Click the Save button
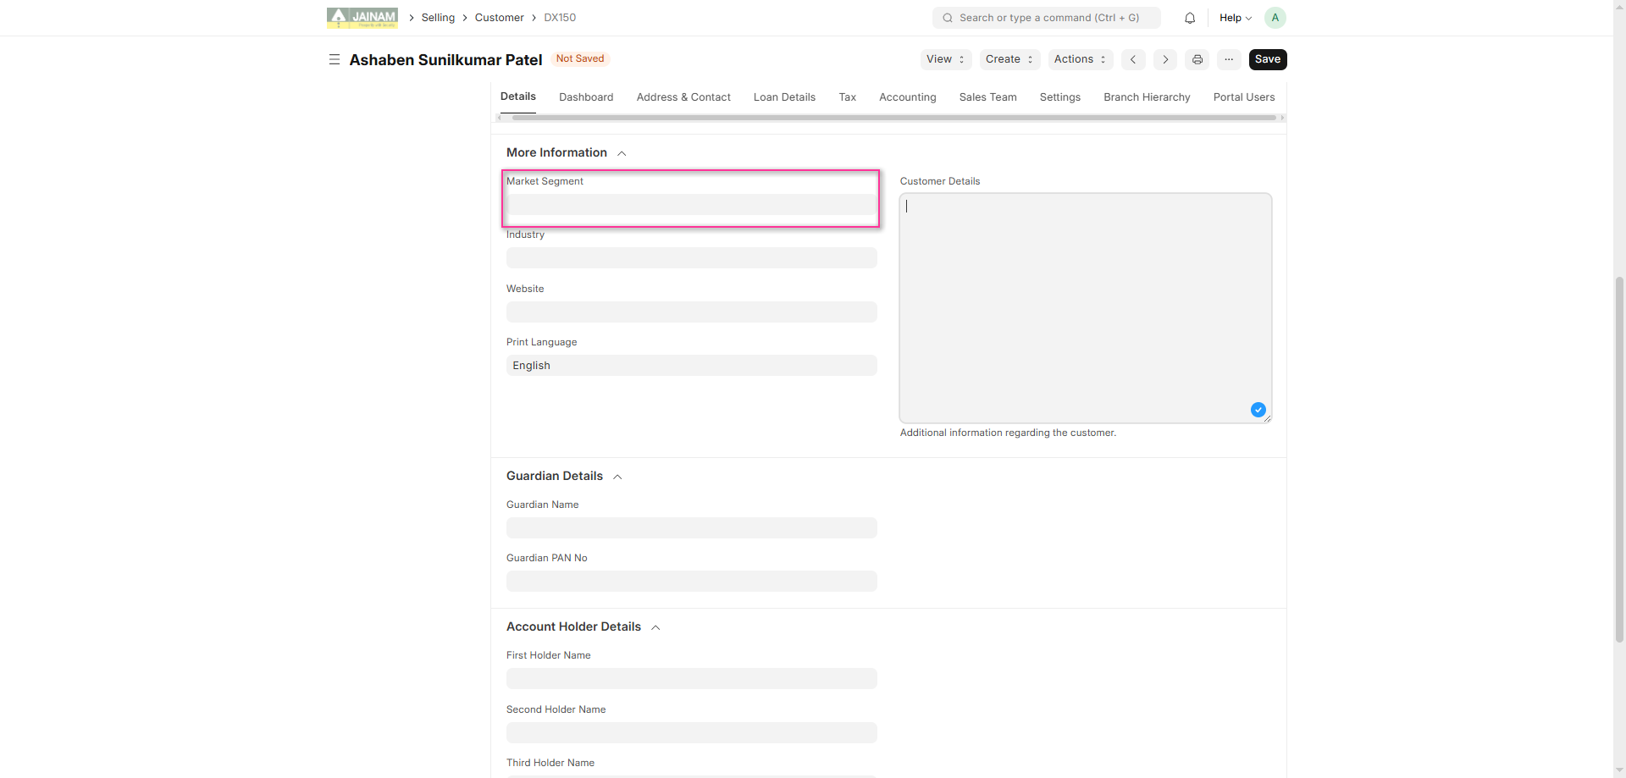The height and width of the screenshot is (778, 1626). (x=1267, y=59)
